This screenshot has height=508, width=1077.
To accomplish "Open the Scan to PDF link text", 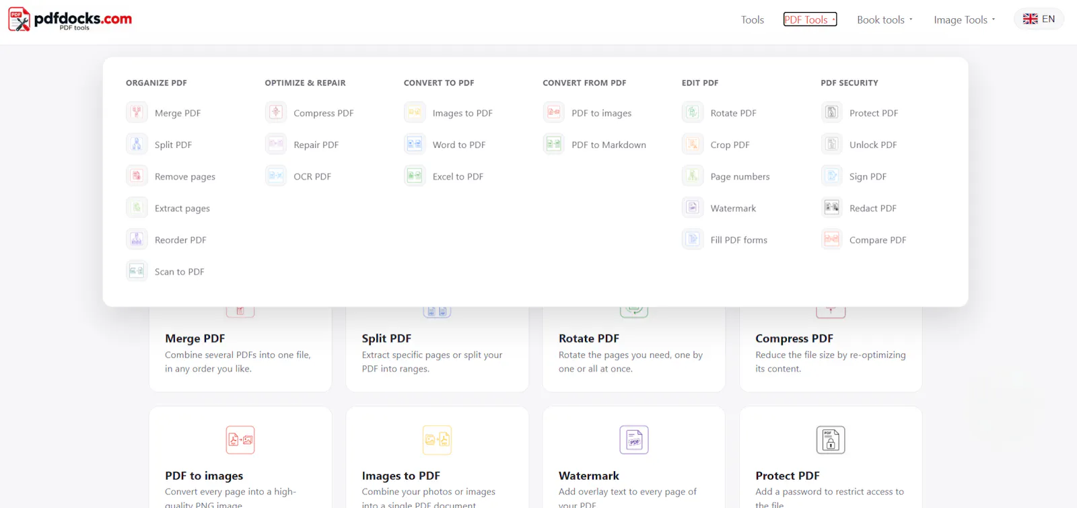I will pos(179,271).
